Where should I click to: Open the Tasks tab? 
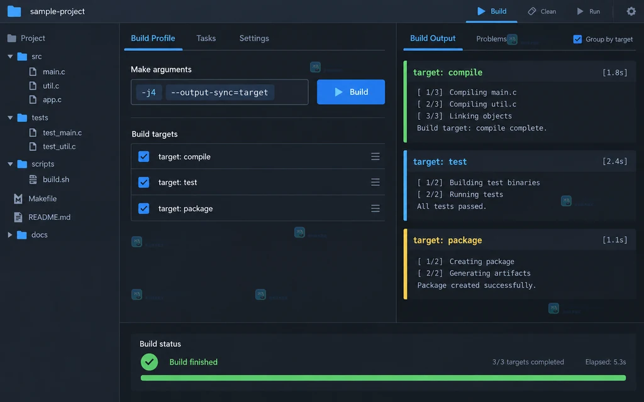click(x=206, y=38)
